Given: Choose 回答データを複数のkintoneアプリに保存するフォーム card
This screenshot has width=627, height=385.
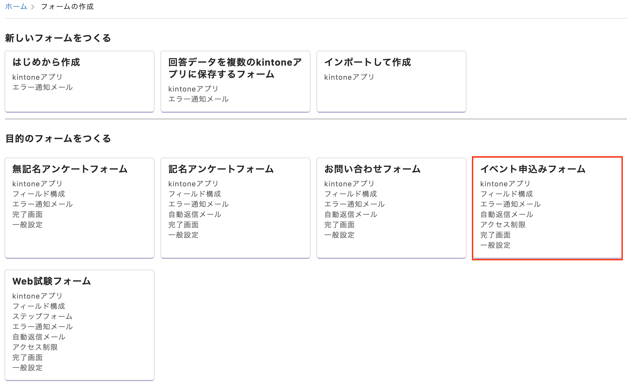Looking at the screenshot, I should [236, 82].
